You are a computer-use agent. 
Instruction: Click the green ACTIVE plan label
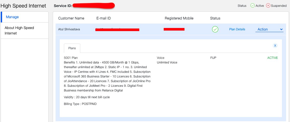pos(272,58)
